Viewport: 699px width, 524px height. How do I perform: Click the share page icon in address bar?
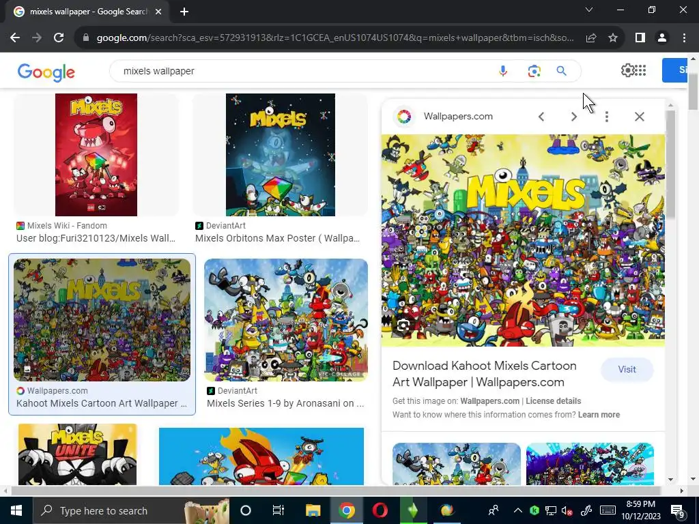pos(591,38)
